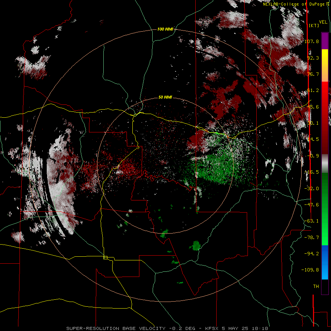Select the -63.1 value on the velocity scale
331x331 pixels.
coord(312,221)
